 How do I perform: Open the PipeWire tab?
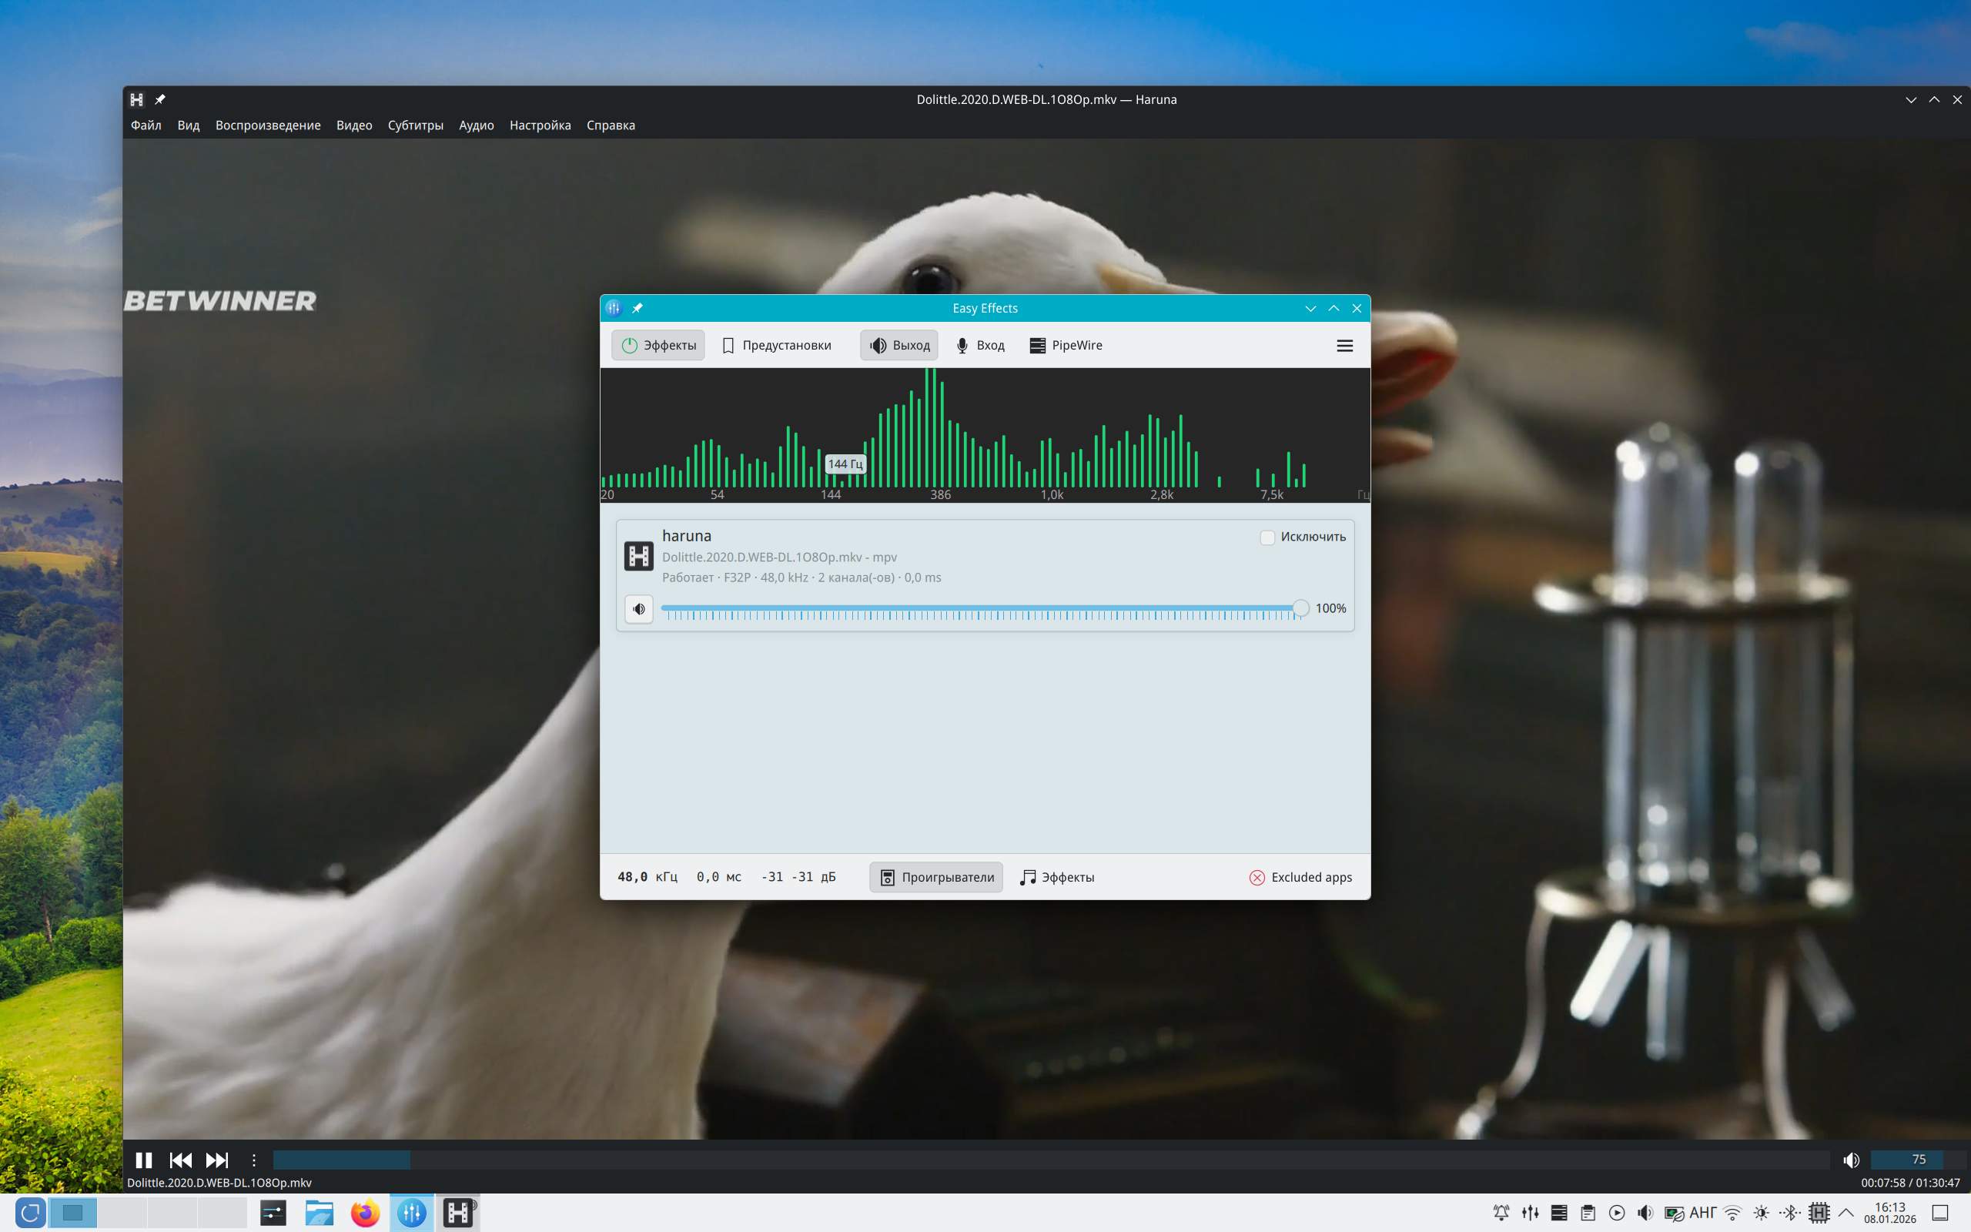1066,346
